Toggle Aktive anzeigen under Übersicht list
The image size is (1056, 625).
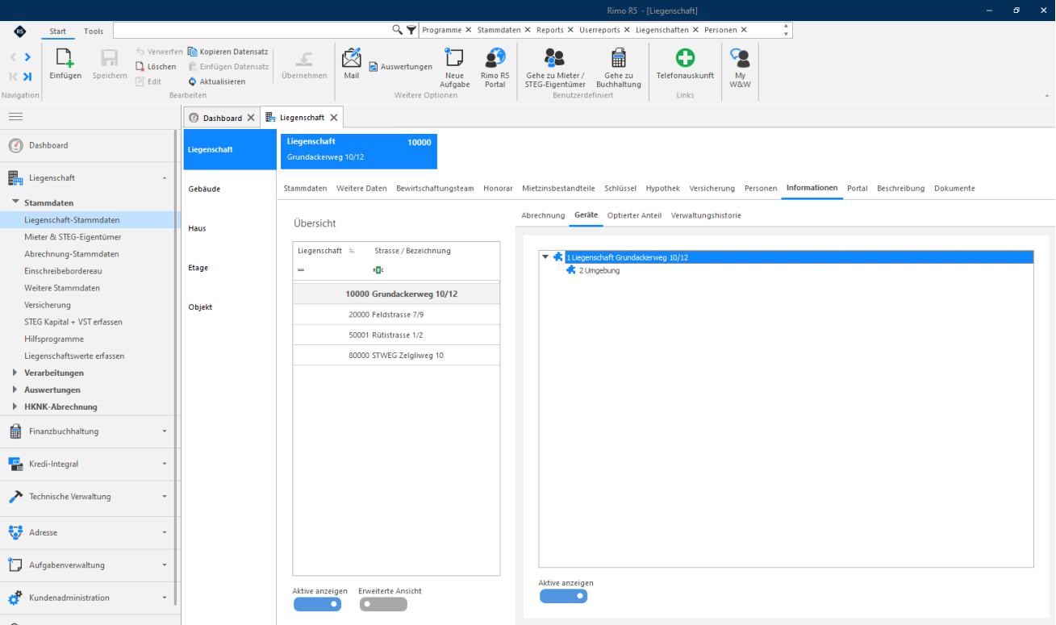point(317,604)
